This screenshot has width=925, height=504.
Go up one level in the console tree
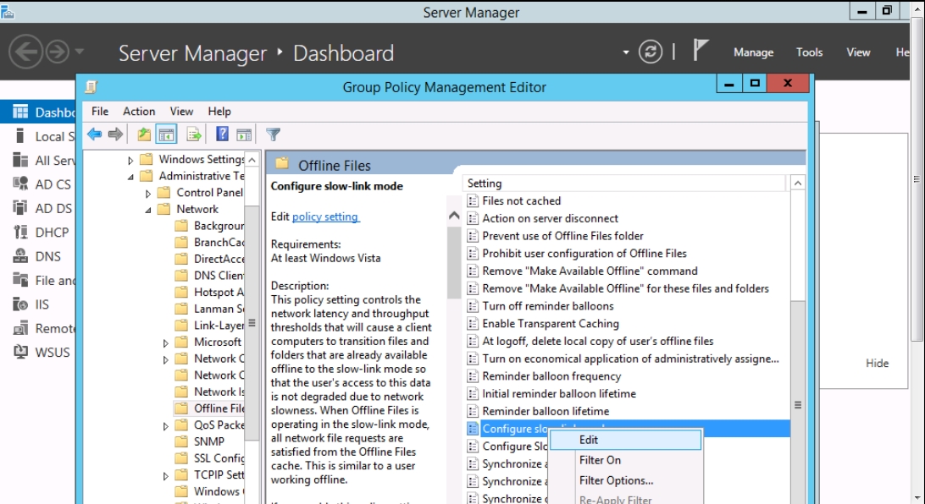click(144, 134)
